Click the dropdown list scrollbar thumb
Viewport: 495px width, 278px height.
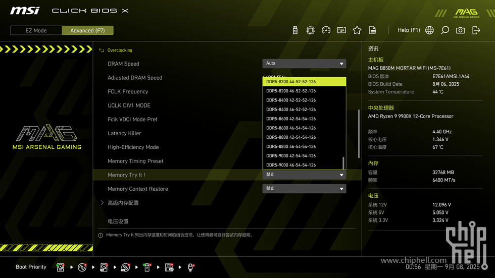tap(343, 163)
